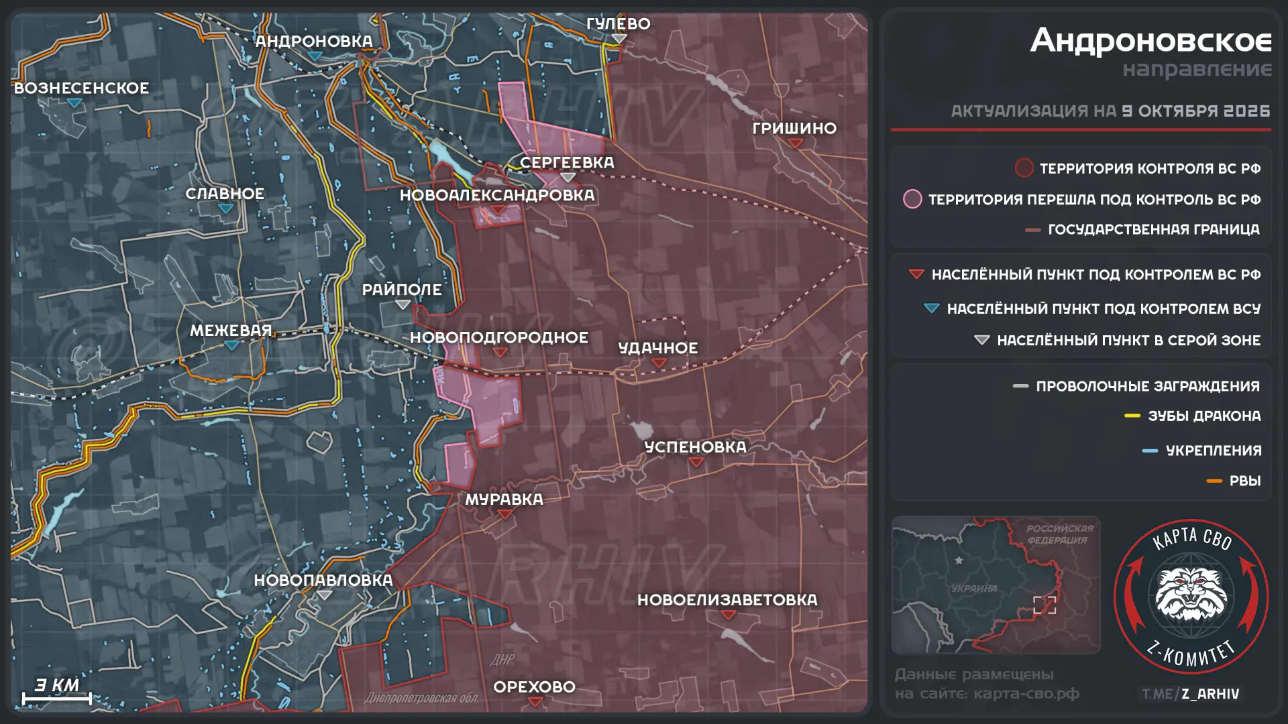Click the Ukraine overview minimap
The width and height of the screenshot is (1288, 724).
[996, 585]
